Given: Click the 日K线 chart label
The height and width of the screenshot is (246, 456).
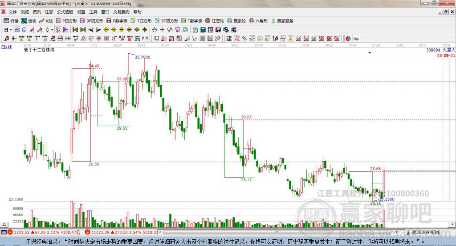Looking at the screenshot, I should click(7, 47).
